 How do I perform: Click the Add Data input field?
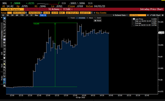pos(138,15)
